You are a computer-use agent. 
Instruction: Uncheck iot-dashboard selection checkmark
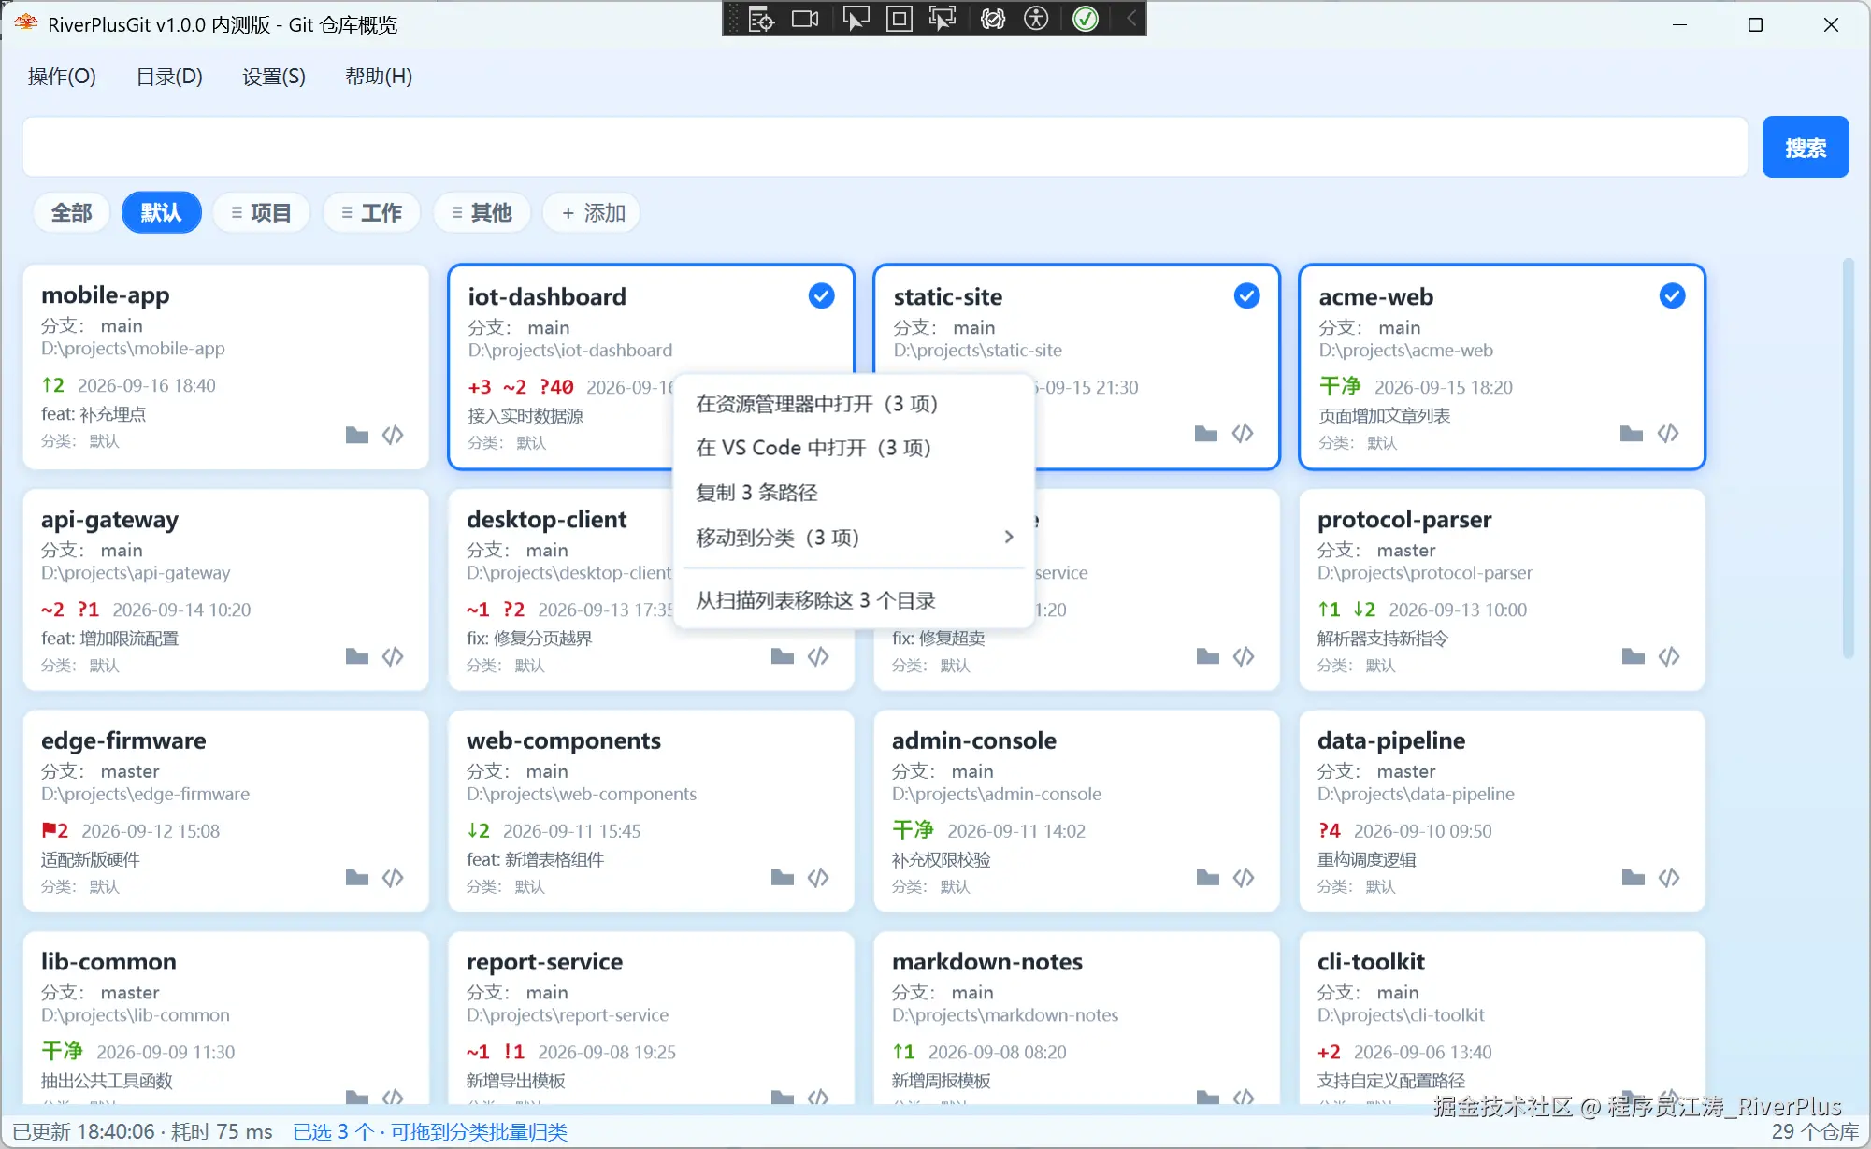tap(821, 296)
